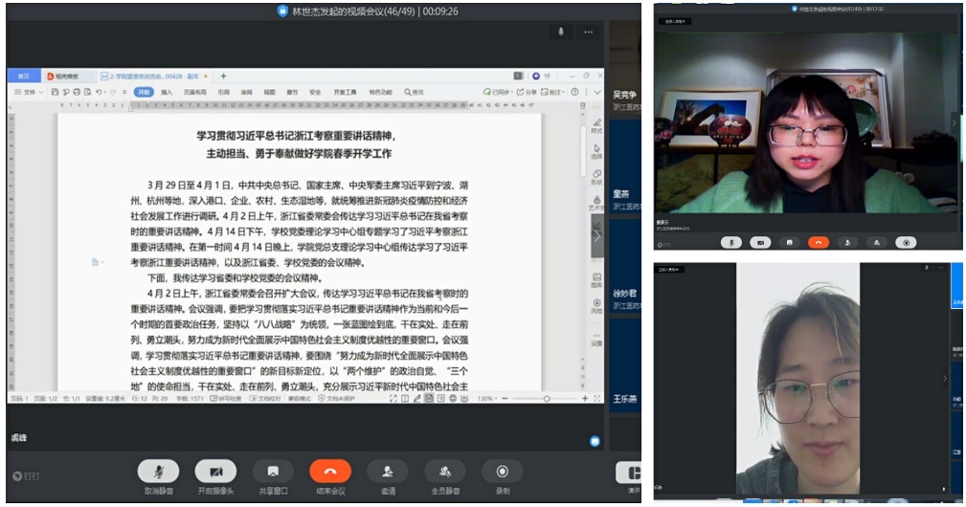Image resolution: width=966 pixels, height=507 pixels.
Task: Click the 演讲 layout button at bottom right
Action: (629, 474)
